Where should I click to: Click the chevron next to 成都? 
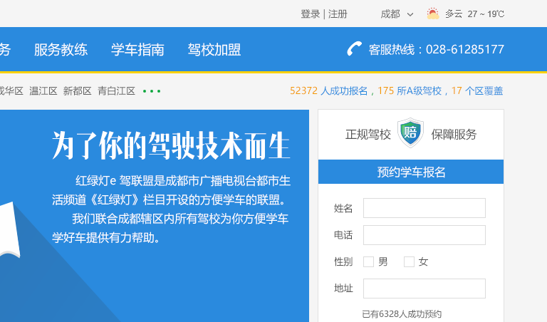point(410,14)
